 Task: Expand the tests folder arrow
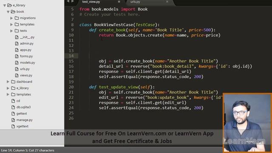pos(11,31)
